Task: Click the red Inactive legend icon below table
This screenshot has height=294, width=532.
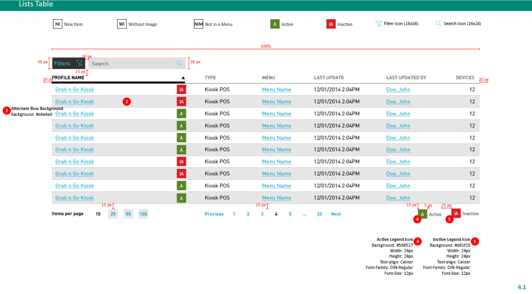Action: 456,213
